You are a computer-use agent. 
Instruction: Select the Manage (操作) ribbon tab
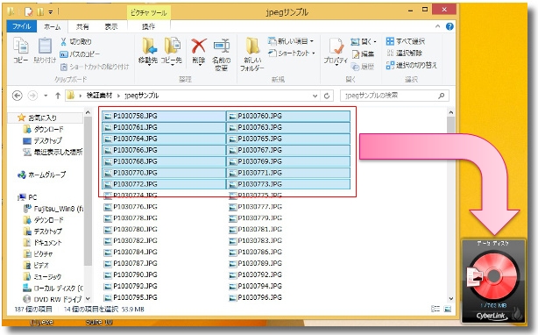click(x=148, y=26)
